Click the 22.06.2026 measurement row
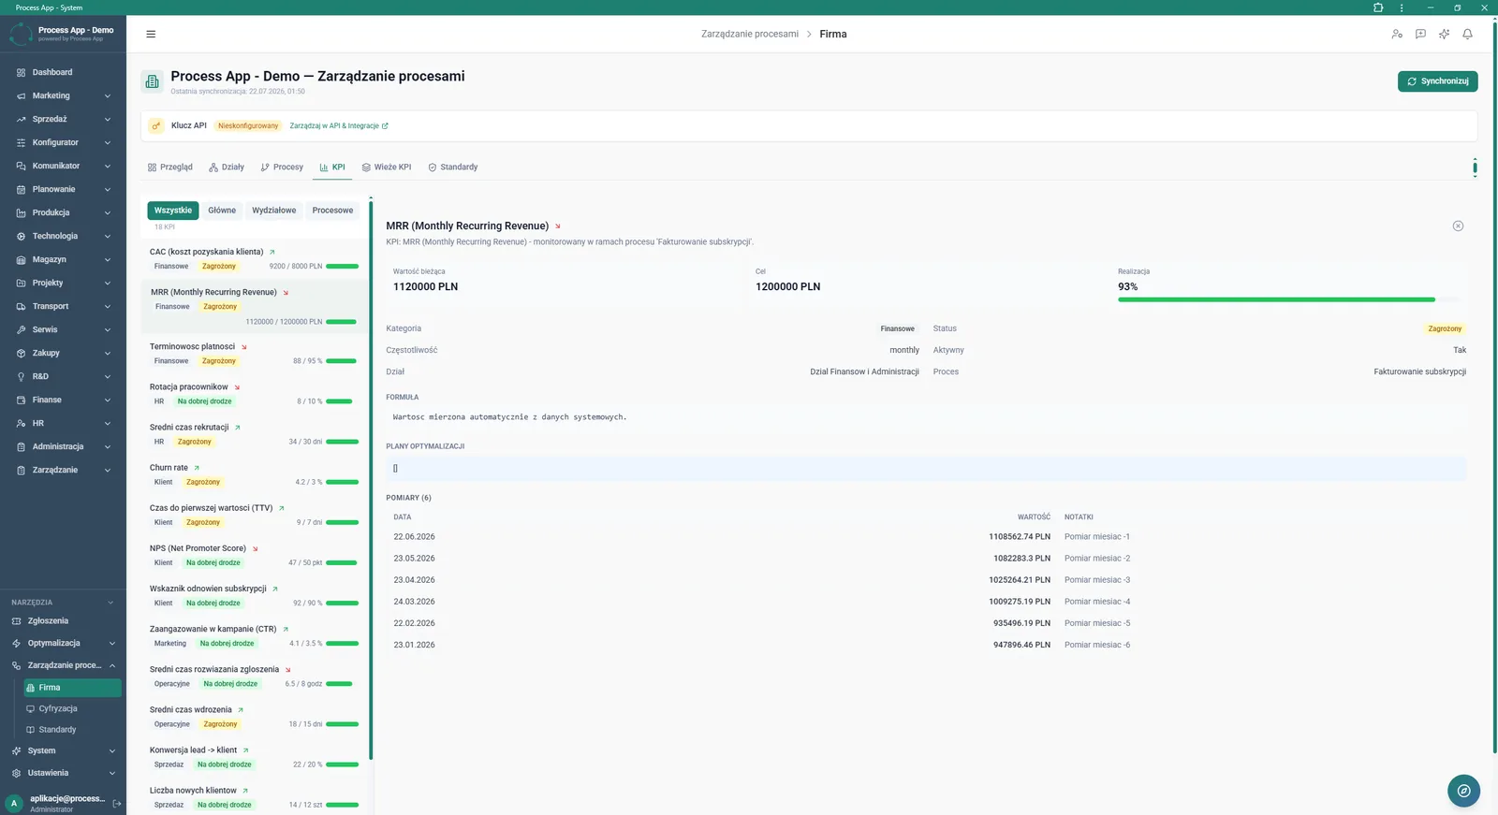 tap(926, 536)
